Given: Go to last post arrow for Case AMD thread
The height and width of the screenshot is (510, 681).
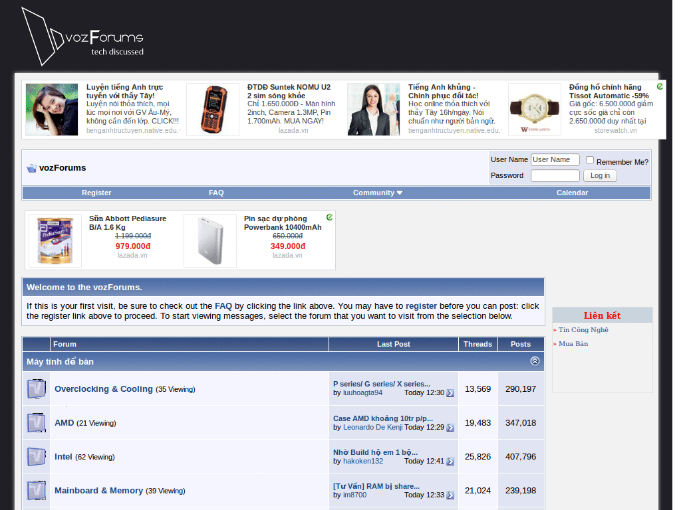Looking at the screenshot, I should point(450,428).
